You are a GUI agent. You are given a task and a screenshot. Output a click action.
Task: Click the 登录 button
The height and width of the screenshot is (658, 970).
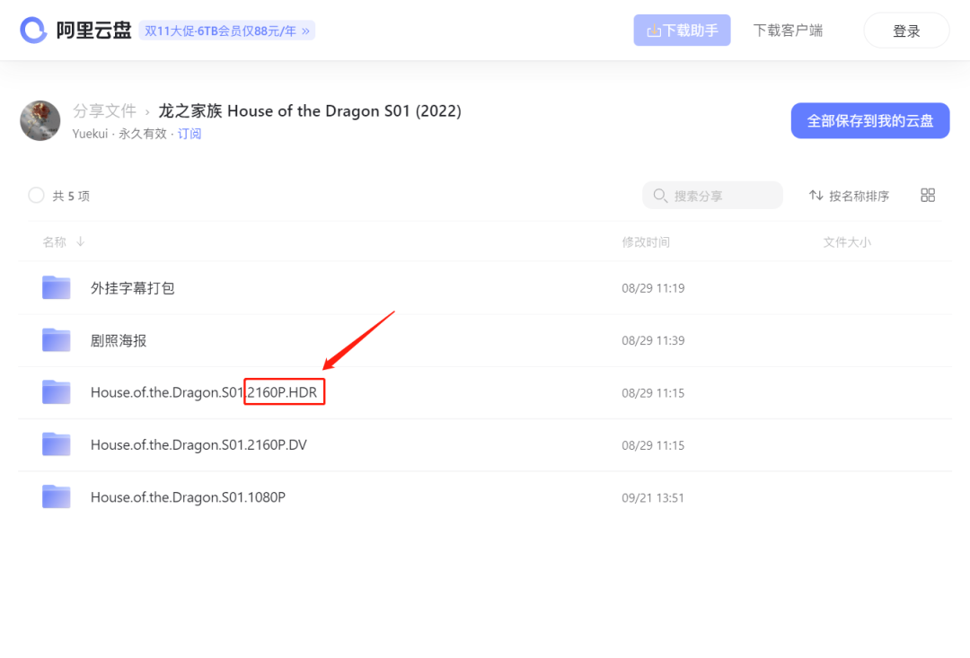pos(906,31)
